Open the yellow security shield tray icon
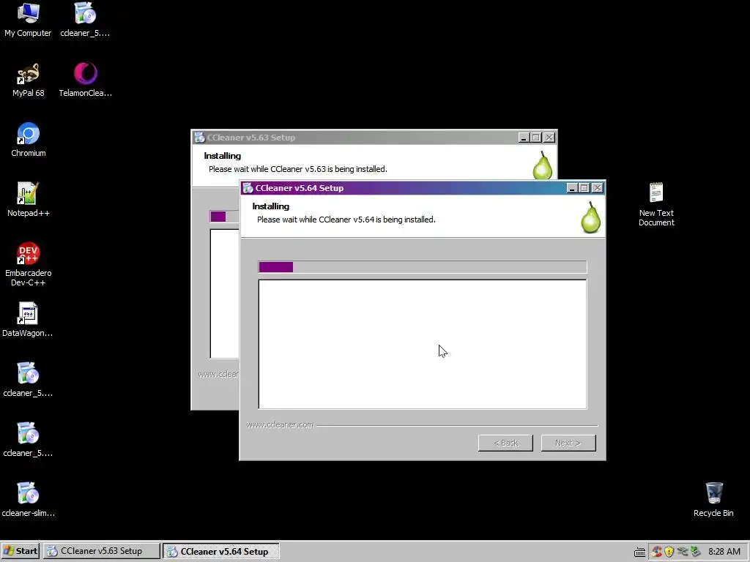The height and width of the screenshot is (562, 750). tap(669, 552)
